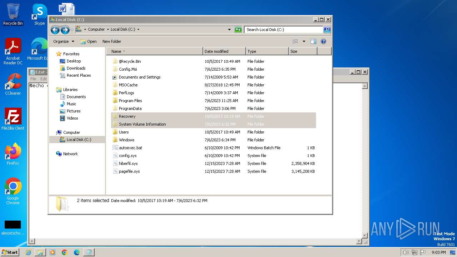Click Notepad's vertical scrollbar up arrow

[x=365, y=86]
